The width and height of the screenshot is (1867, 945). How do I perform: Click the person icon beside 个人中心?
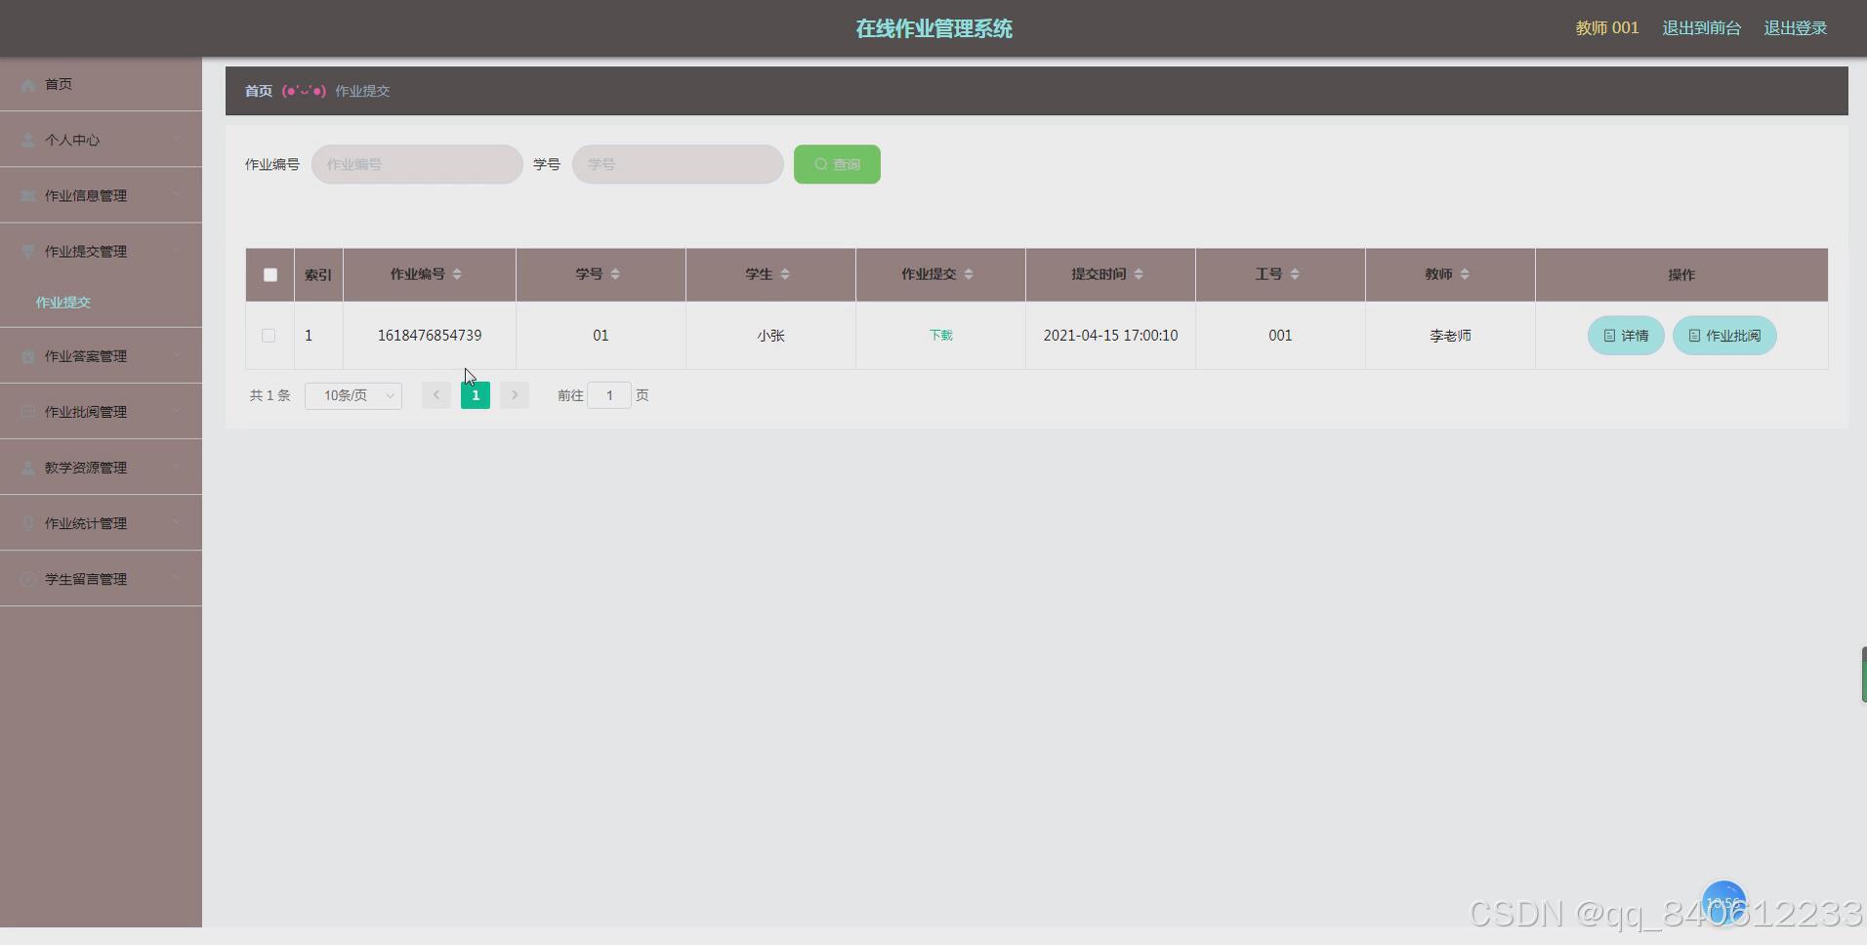pos(28,141)
